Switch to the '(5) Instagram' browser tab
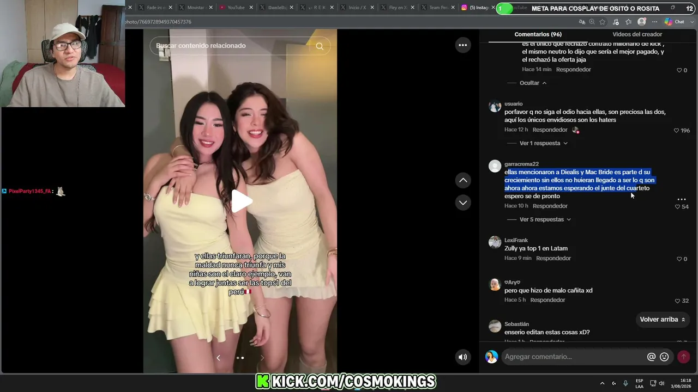Viewport: 698px width, 392px height. coord(478,8)
